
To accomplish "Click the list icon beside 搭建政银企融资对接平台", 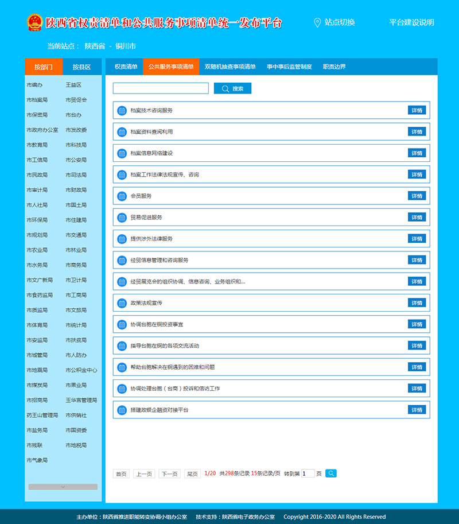I will (x=122, y=410).
